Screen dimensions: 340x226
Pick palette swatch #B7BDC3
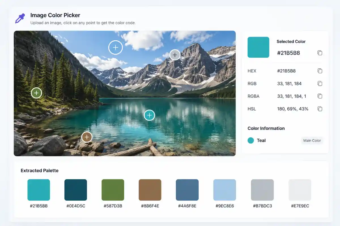[262, 190]
